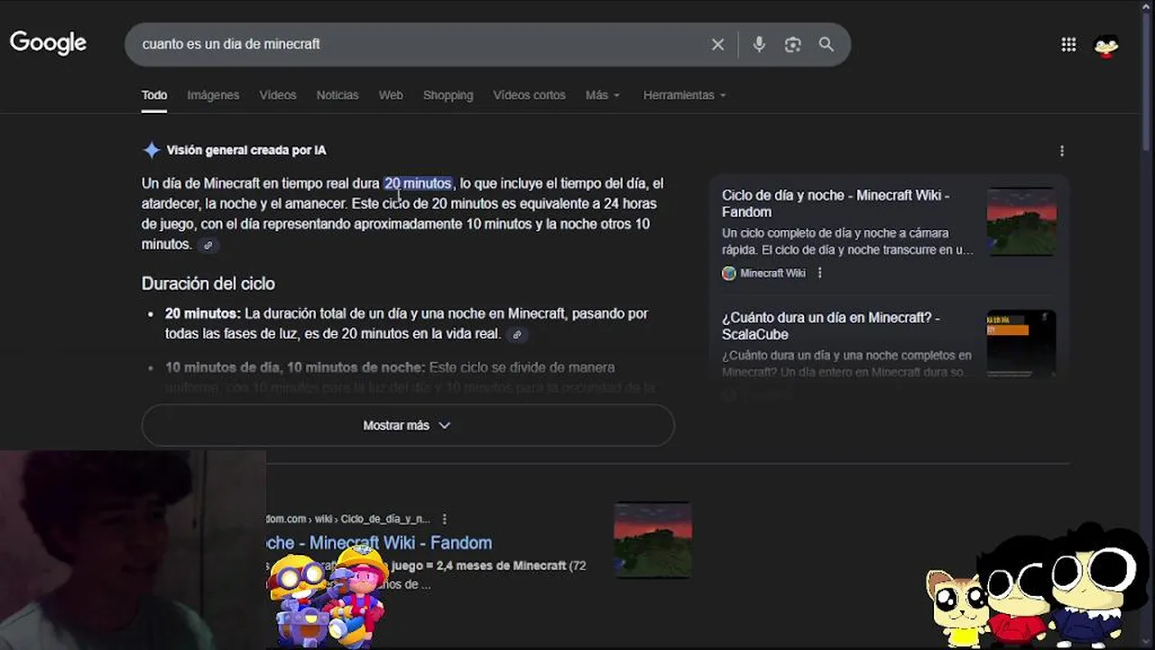This screenshot has height=650, width=1155.
Task: Open the Noticias tab
Action: click(337, 95)
